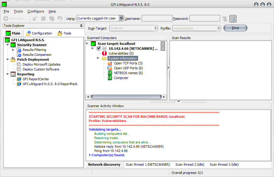Click the pressed toolbar button after the Password field
274x177 pixels.
pos(233,19)
